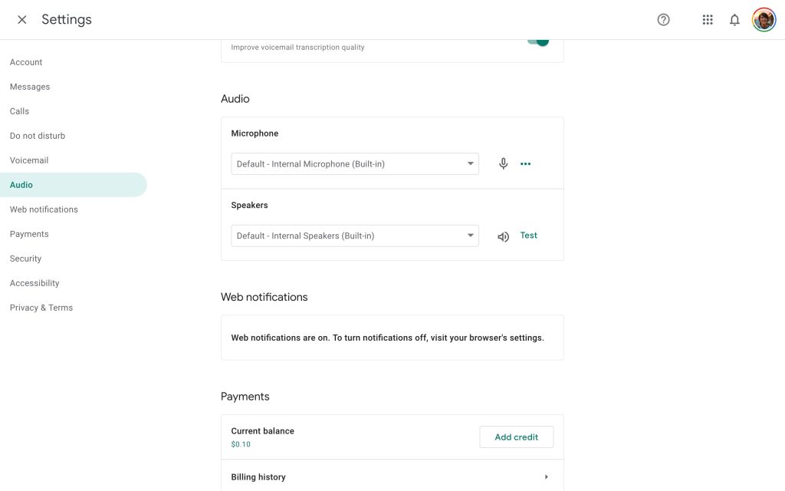
Task: Click the $0.10 current balance amount
Action: [241, 444]
